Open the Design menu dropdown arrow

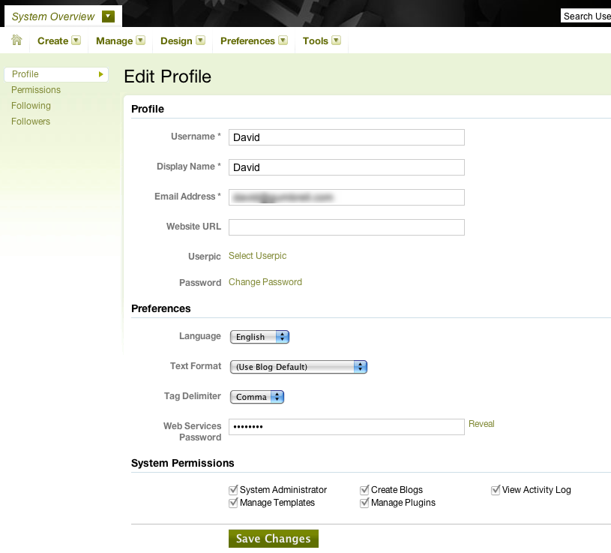coord(199,41)
